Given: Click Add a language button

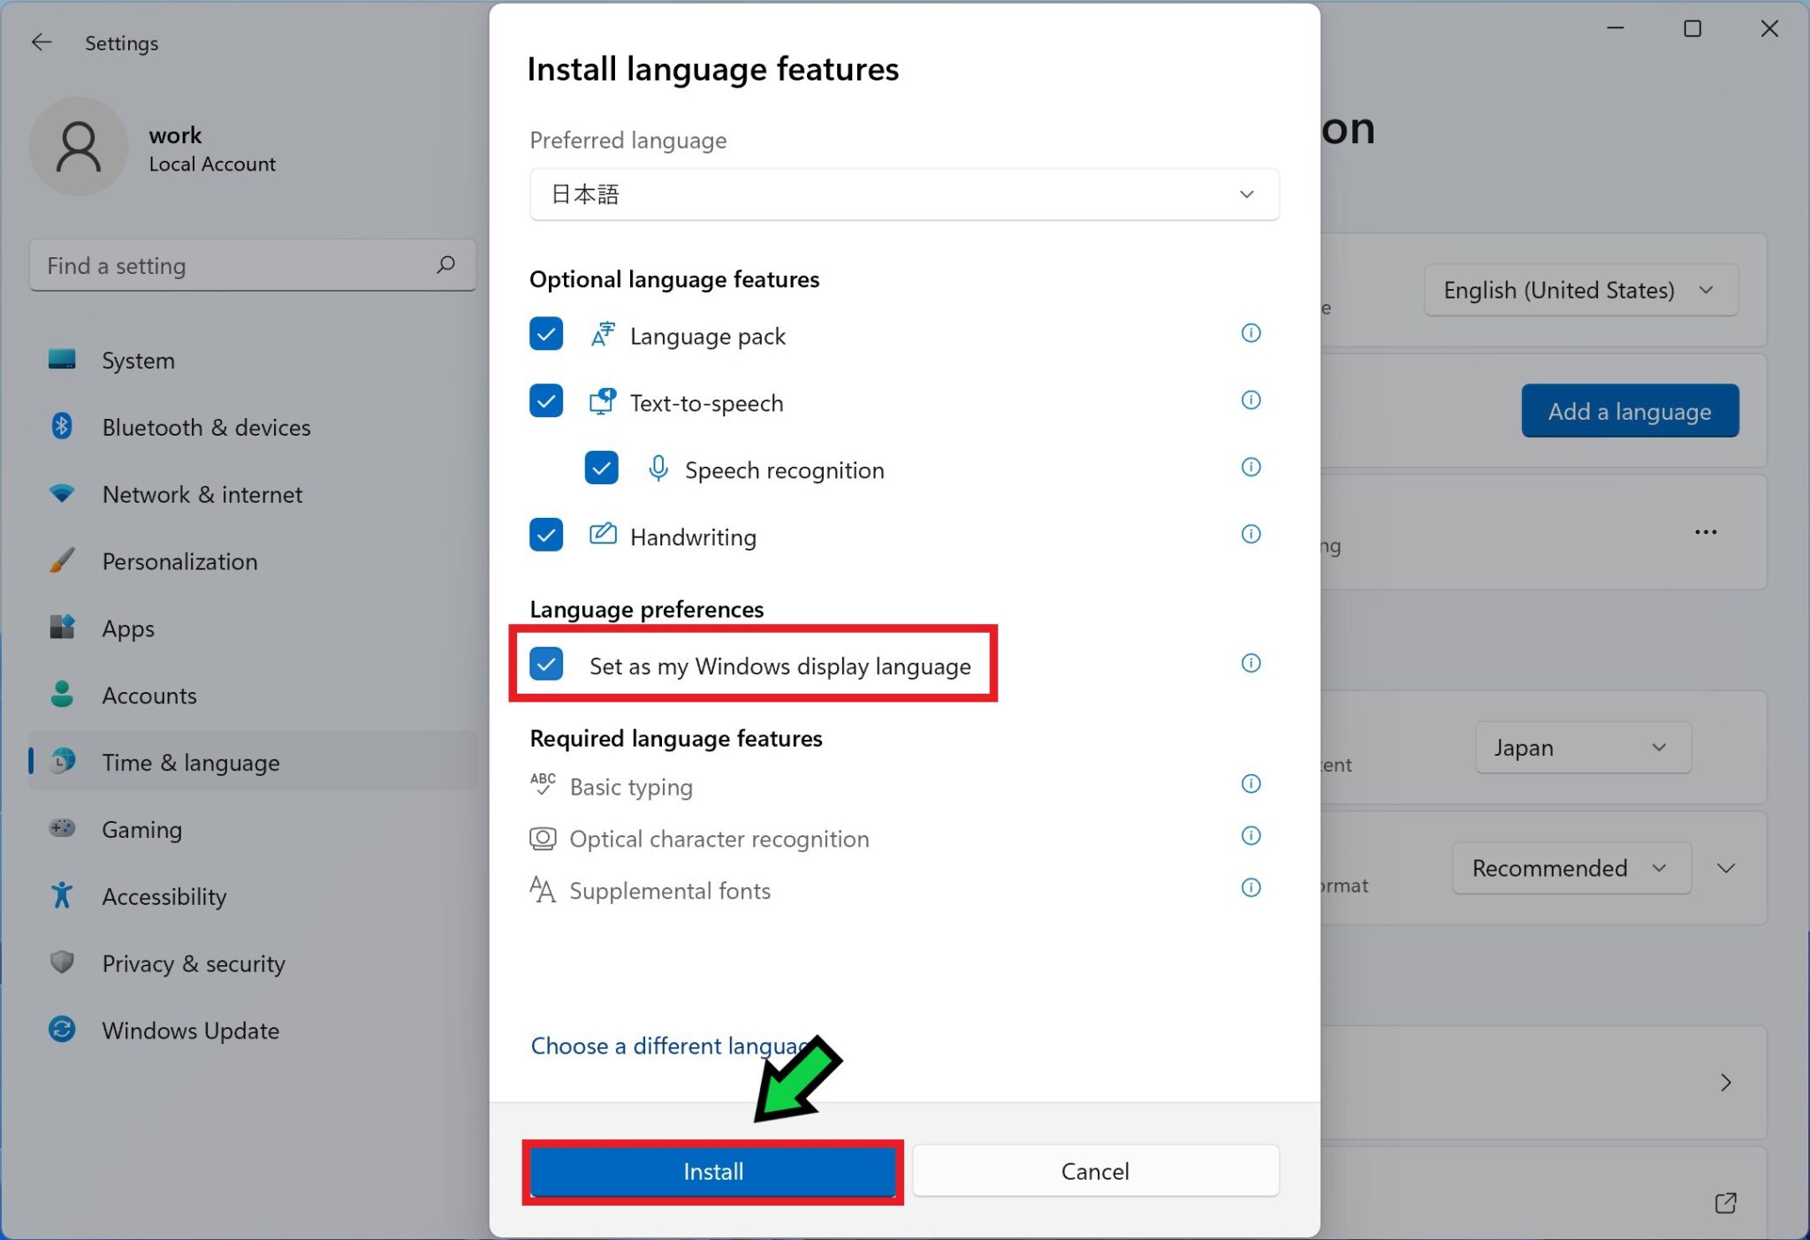Looking at the screenshot, I should (1630, 411).
